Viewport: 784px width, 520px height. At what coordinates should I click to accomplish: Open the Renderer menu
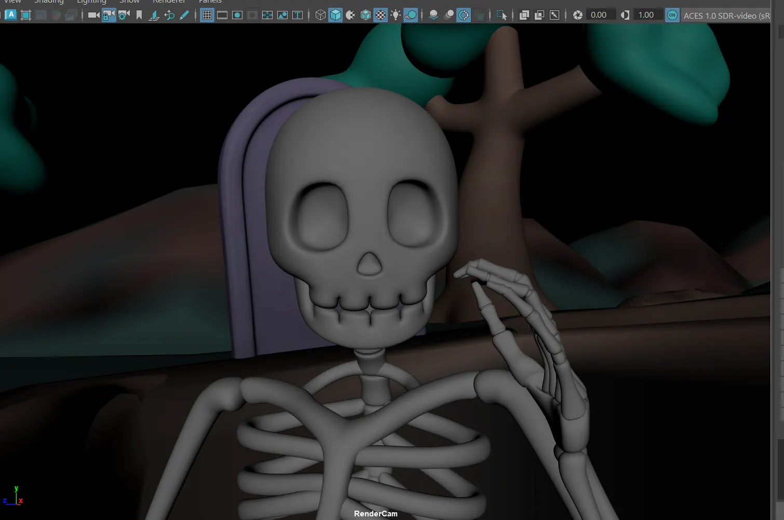pyautogui.click(x=169, y=2)
